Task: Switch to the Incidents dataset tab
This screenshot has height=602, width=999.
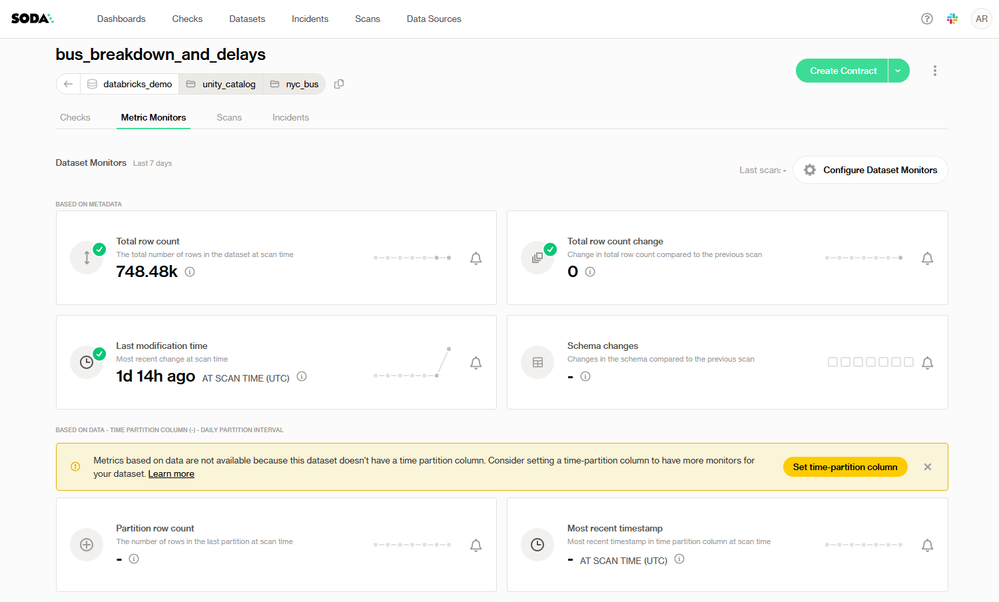Action: (290, 117)
